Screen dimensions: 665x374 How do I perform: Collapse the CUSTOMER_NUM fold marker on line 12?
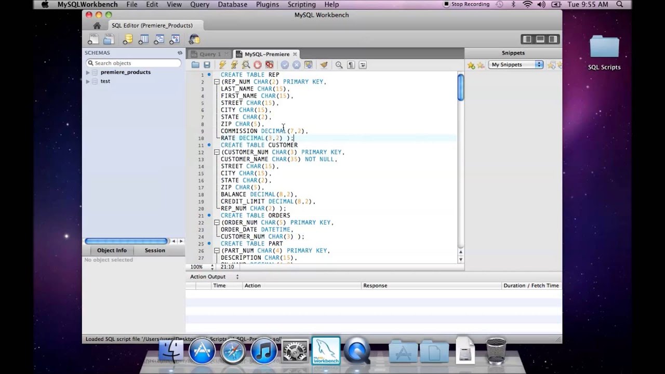[217, 152]
